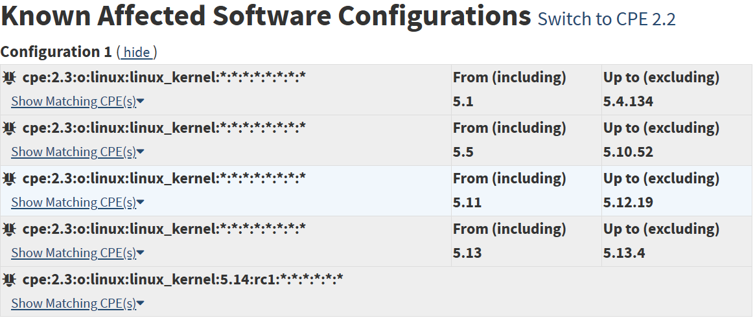The width and height of the screenshot is (755, 320).
Task: Expand Show Matching CPE(s) for the 5.11 range
Action: [78, 203]
